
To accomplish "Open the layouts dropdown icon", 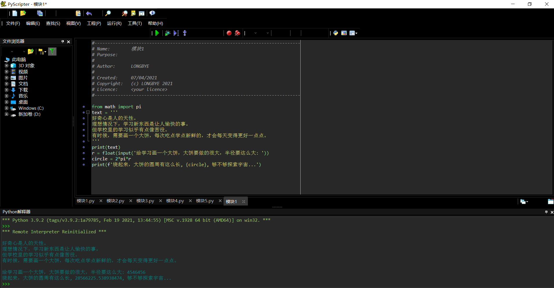I will click(x=353, y=33).
